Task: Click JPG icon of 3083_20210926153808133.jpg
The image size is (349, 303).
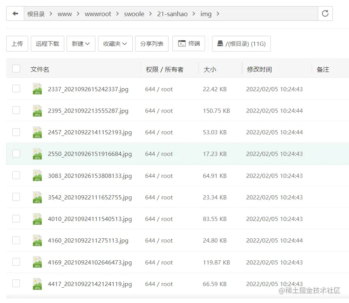Action: click(37, 176)
